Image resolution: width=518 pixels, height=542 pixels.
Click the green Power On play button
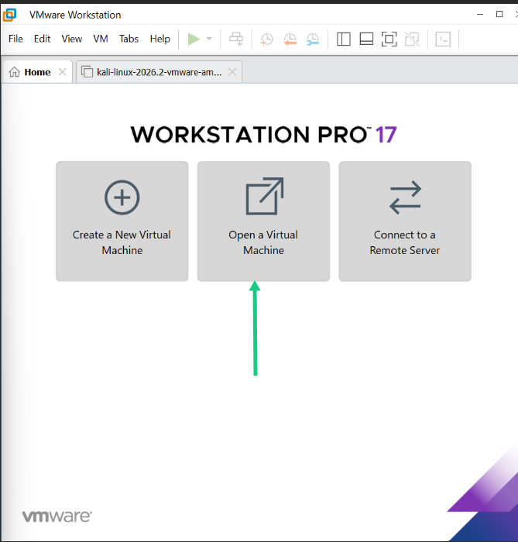194,39
